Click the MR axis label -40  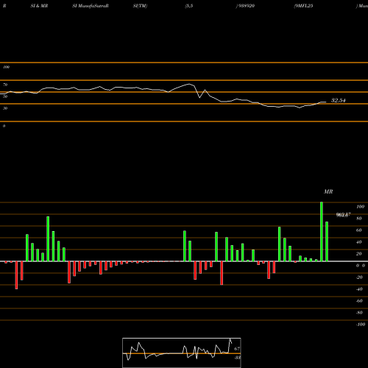[x=359, y=289]
